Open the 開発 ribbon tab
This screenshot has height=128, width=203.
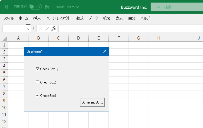132,18
